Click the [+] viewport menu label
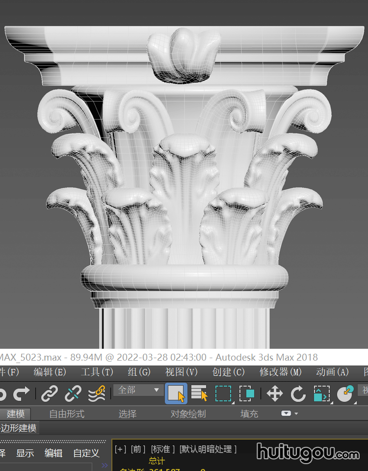The height and width of the screenshot is (471, 368). point(120,449)
